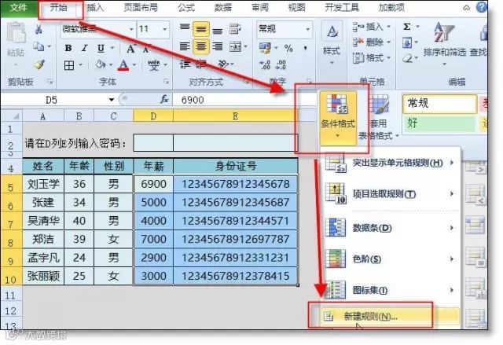Click the Comma Style button
The height and width of the screenshot is (345, 503).
pos(306,49)
